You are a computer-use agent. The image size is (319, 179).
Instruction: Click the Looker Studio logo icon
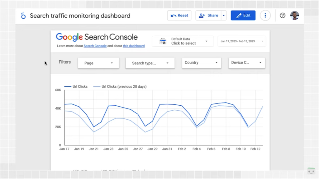tap(23, 15)
